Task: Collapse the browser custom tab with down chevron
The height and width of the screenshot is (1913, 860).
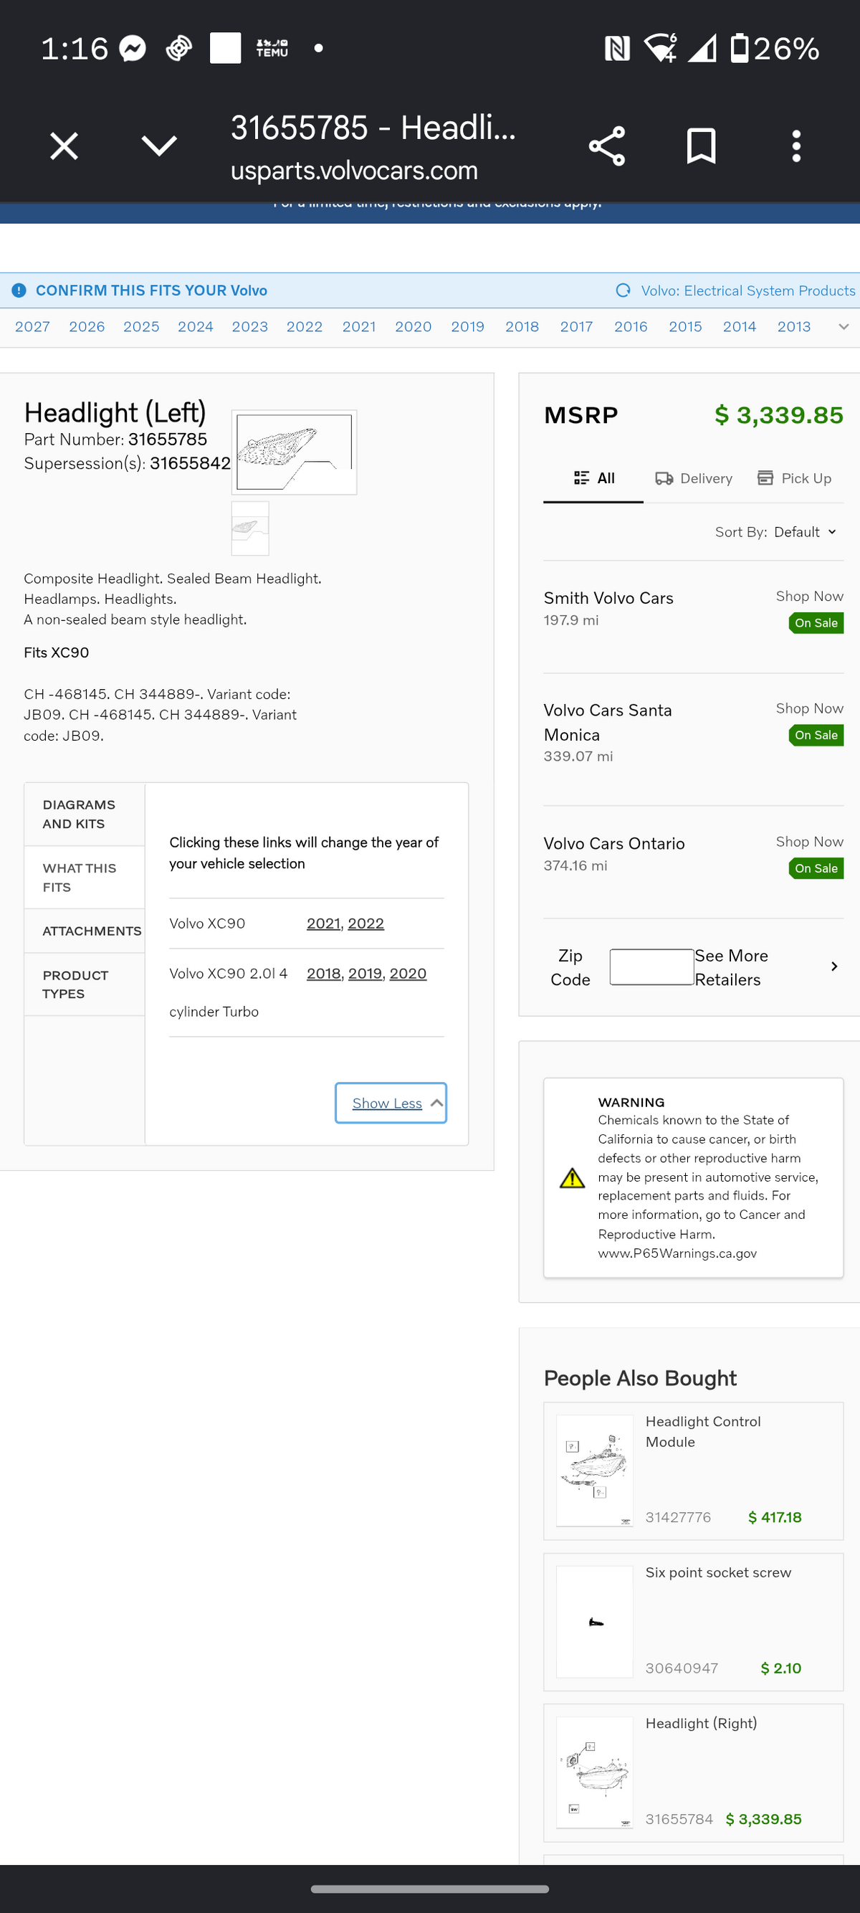Action: (x=159, y=146)
